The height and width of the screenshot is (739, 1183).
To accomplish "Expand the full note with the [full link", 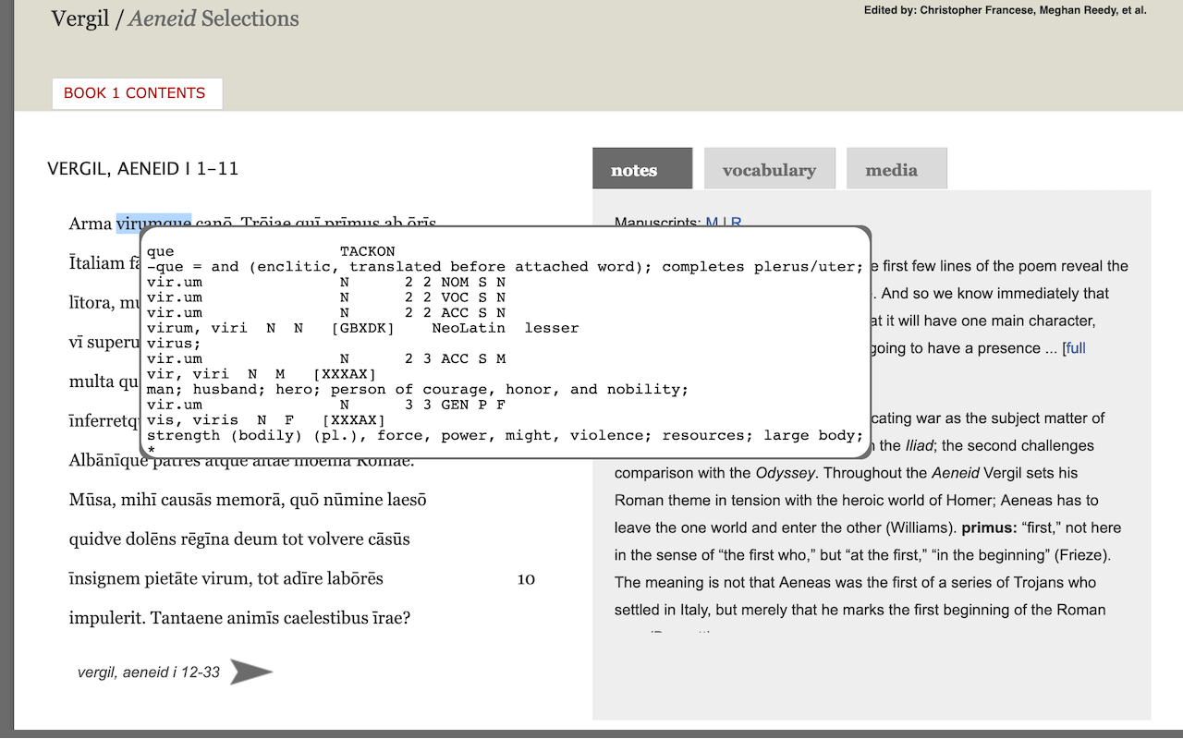I will (x=1078, y=348).
